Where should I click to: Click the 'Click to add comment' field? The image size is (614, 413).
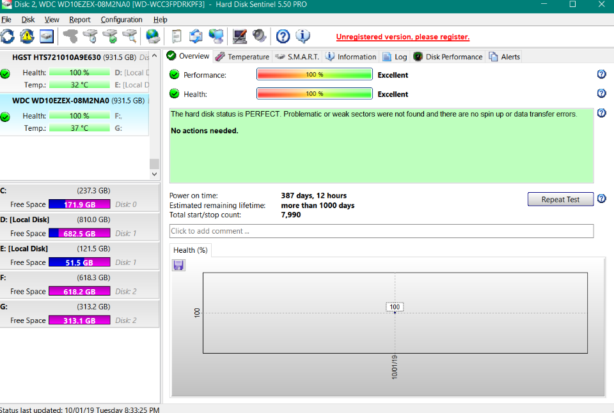381,231
